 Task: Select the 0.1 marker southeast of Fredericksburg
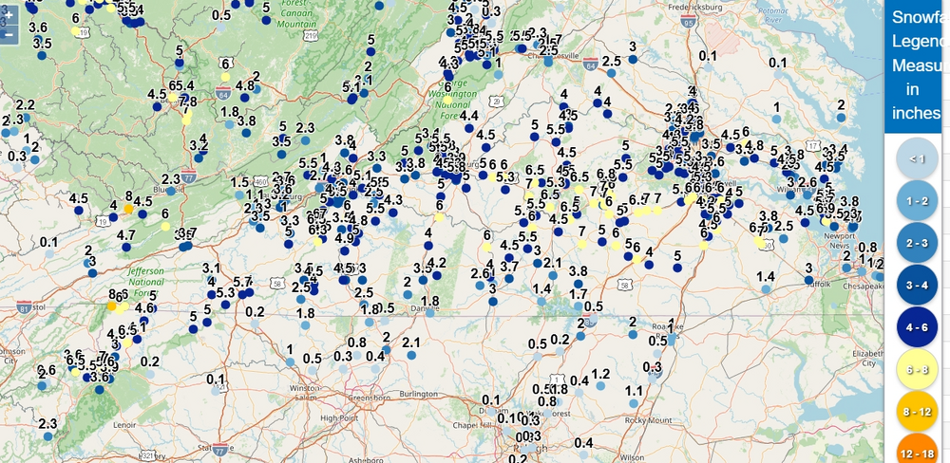[708, 68]
